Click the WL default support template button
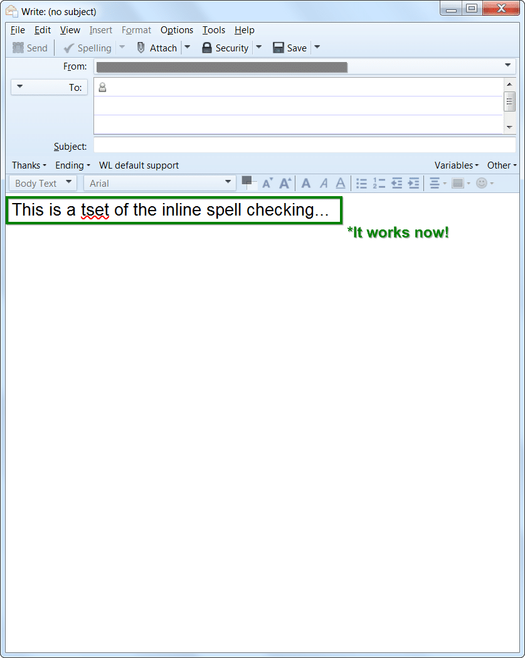This screenshot has width=525, height=658. pos(139,165)
